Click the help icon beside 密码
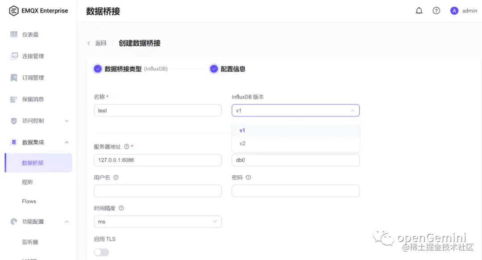This screenshot has width=482, height=260. pyautogui.click(x=248, y=177)
